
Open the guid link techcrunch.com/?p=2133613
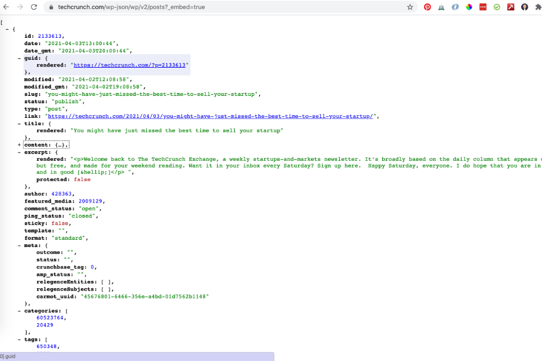[x=129, y=65]
